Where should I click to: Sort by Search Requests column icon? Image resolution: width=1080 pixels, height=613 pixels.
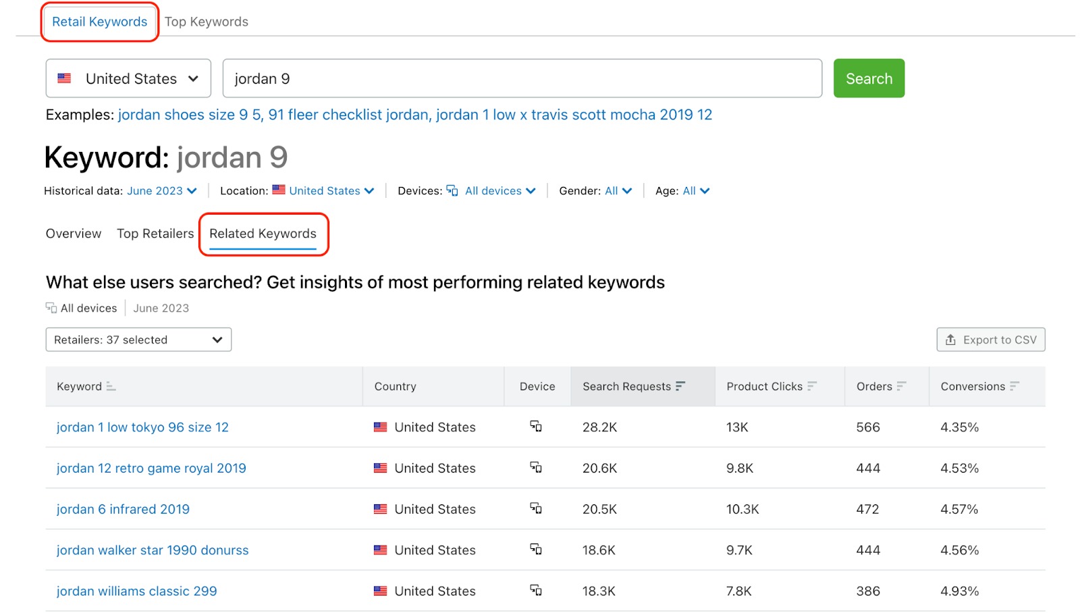point(680,386)
